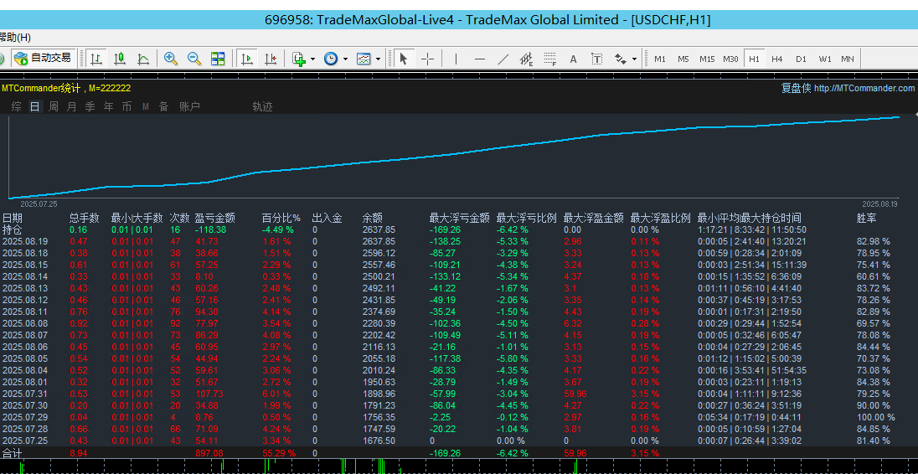Zoom out the chart with magnifier minus
This screenshot has width=918, height=474.
[194, 59]
